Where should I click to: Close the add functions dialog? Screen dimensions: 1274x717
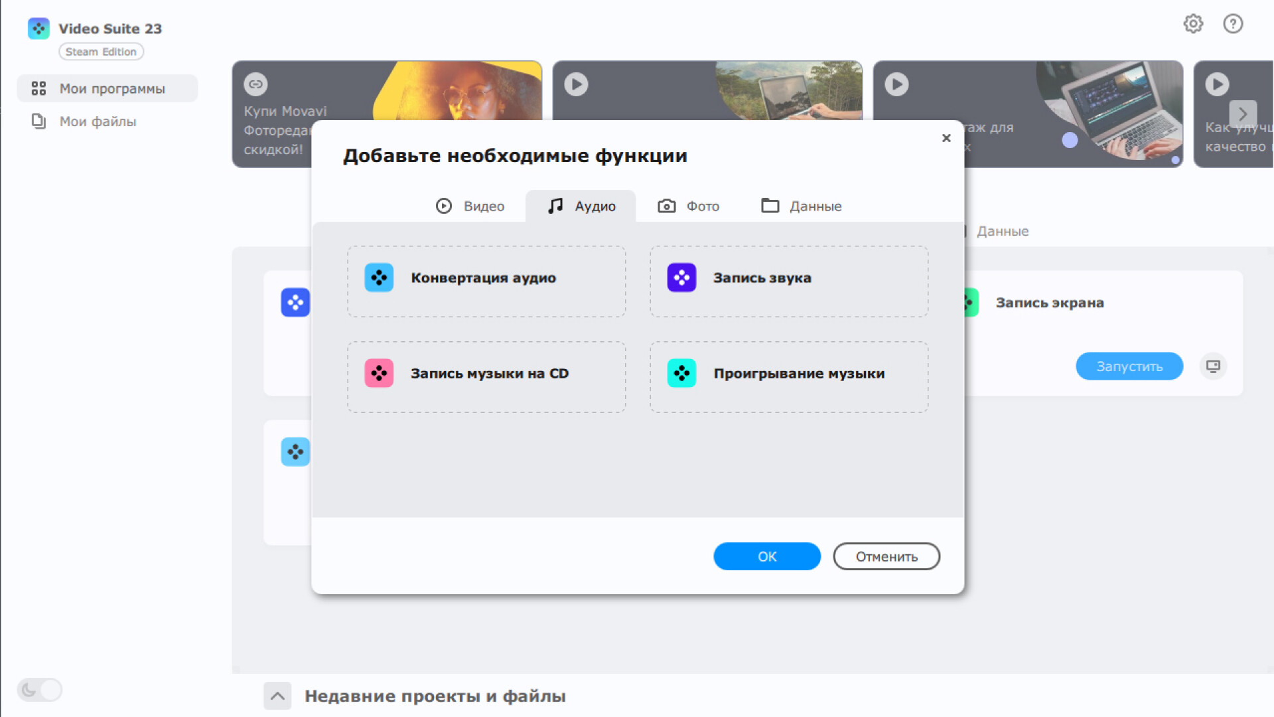pos(946,138)
